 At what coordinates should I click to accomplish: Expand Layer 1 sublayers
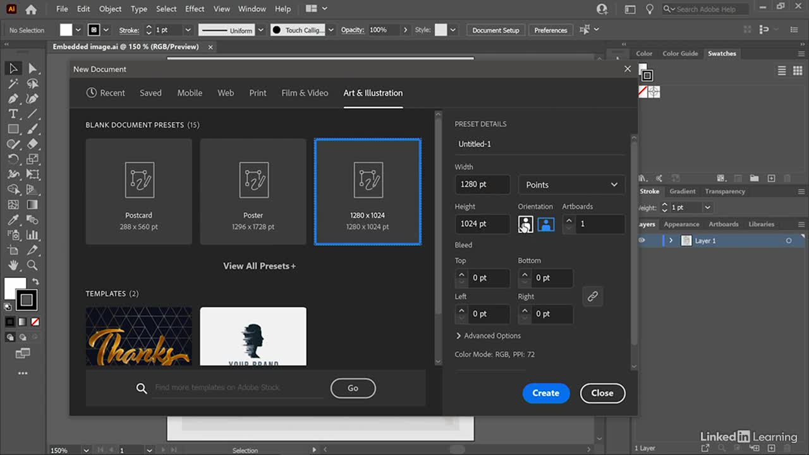pyautogui.click(x=671, y=241)
